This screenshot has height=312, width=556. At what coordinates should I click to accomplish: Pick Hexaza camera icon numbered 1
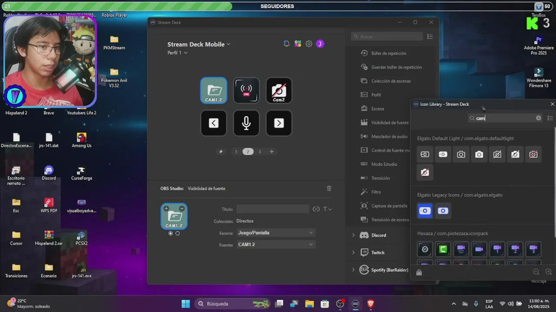pos(497,249)
